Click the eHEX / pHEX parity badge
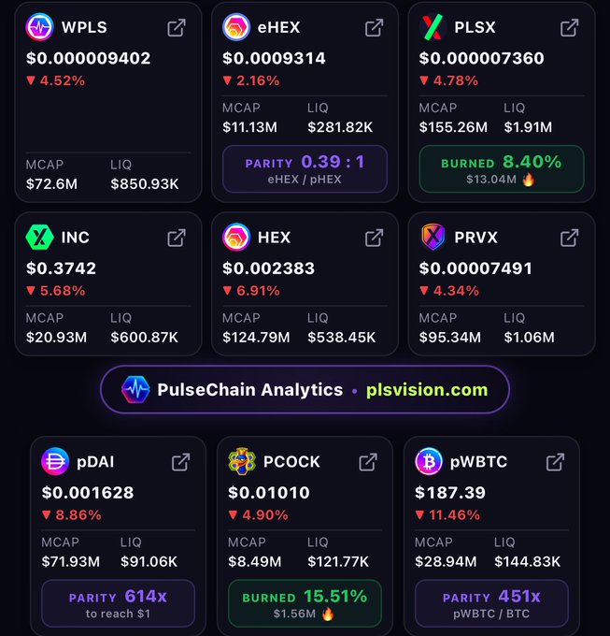The width and height of the screenshot is (610, 636). point(305,168)
